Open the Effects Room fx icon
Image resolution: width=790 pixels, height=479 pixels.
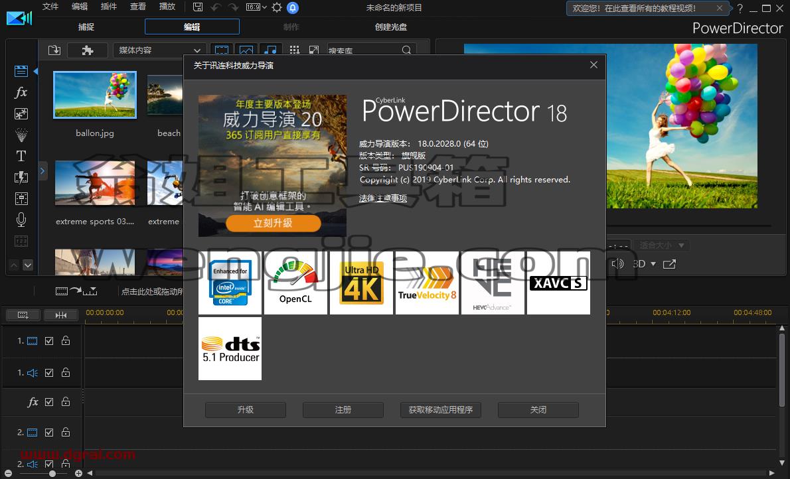tap(21, 92)
